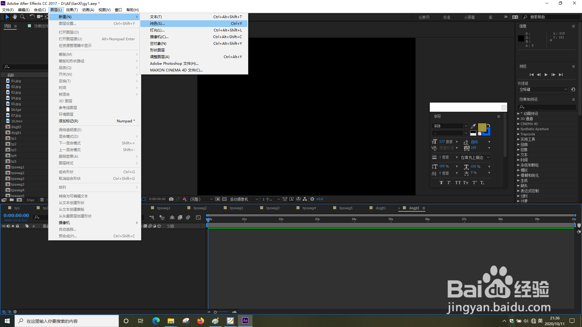Screen dimensions: 582x327
Task: Expand the Trapcode effects category
Action: (518, 134)
